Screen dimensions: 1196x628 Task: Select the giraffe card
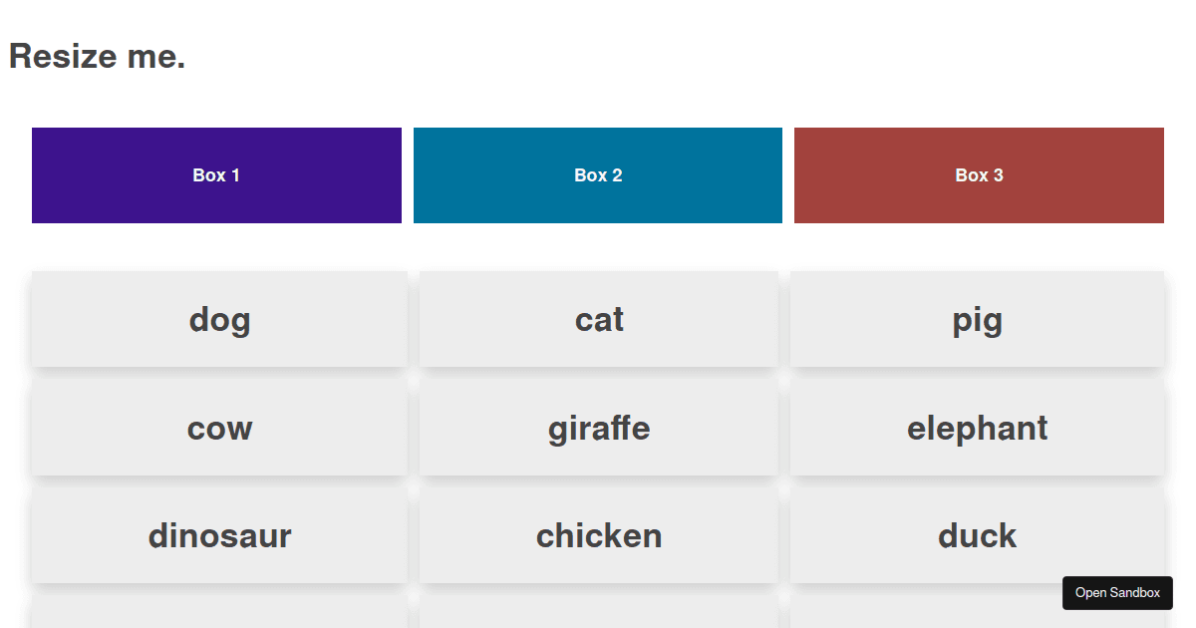coord(598,428)
